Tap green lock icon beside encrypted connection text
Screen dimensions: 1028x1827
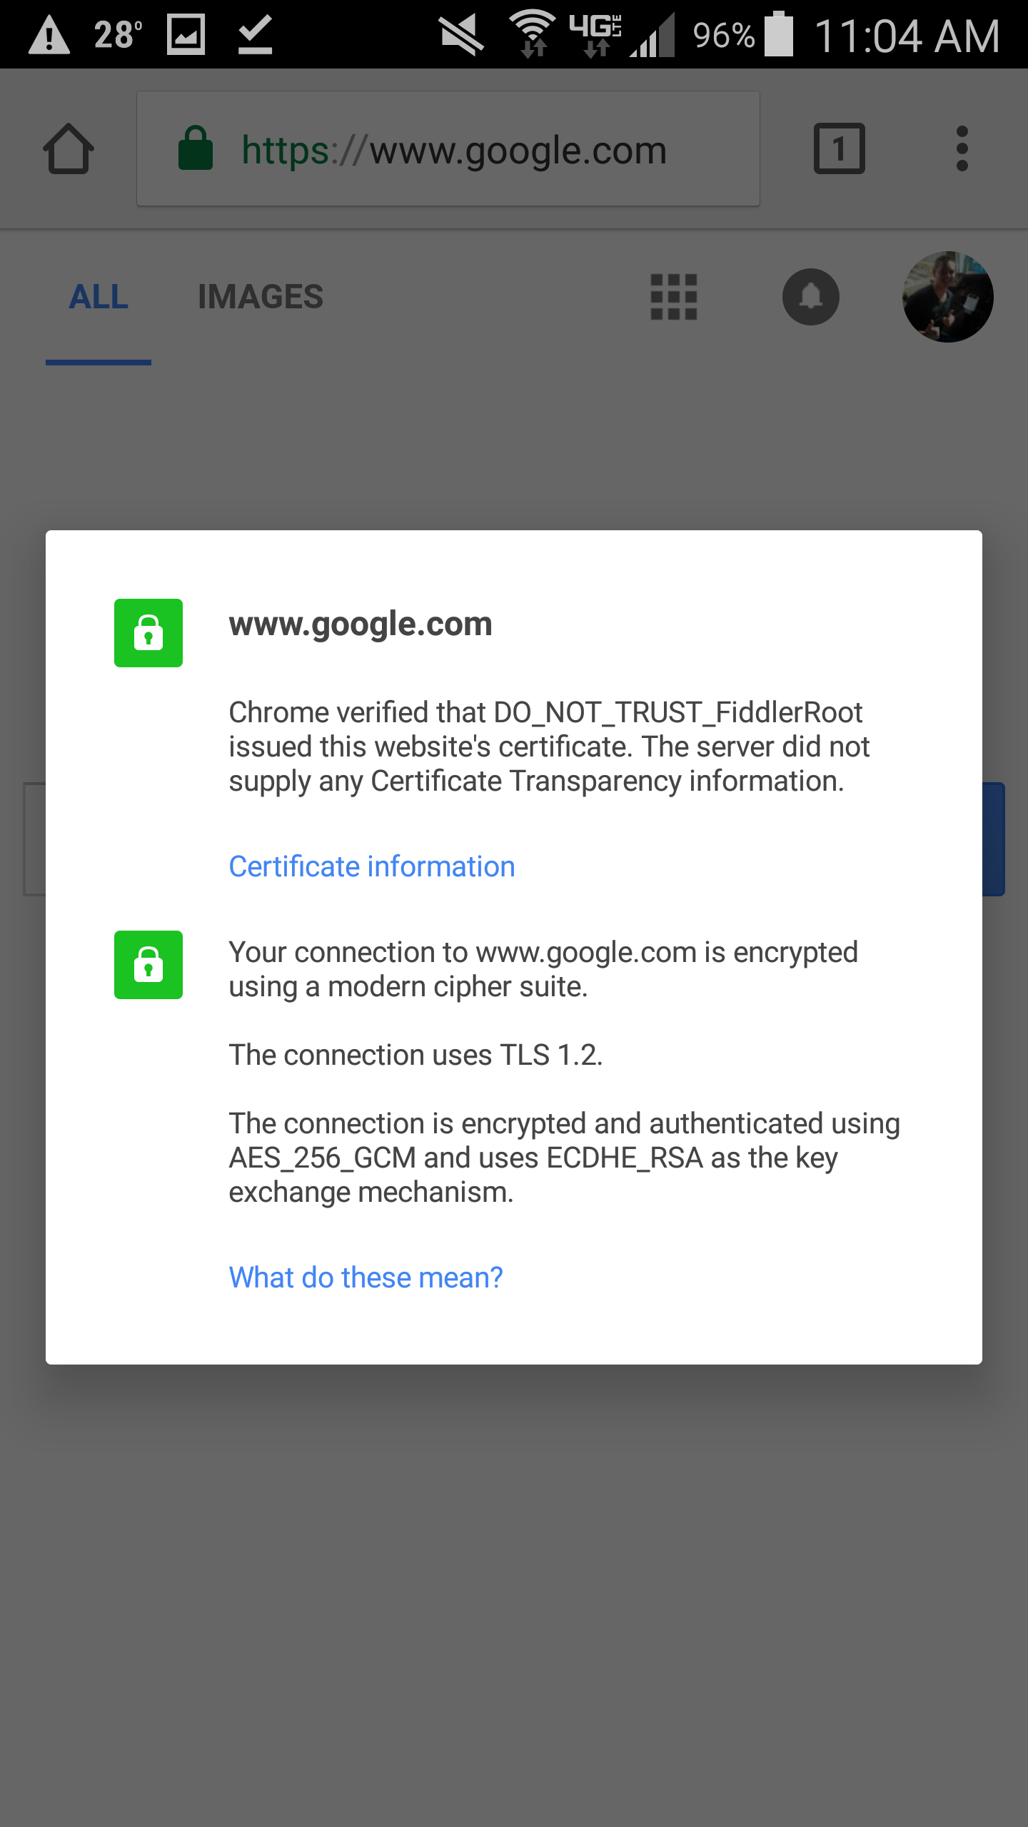tap(148, 965)
